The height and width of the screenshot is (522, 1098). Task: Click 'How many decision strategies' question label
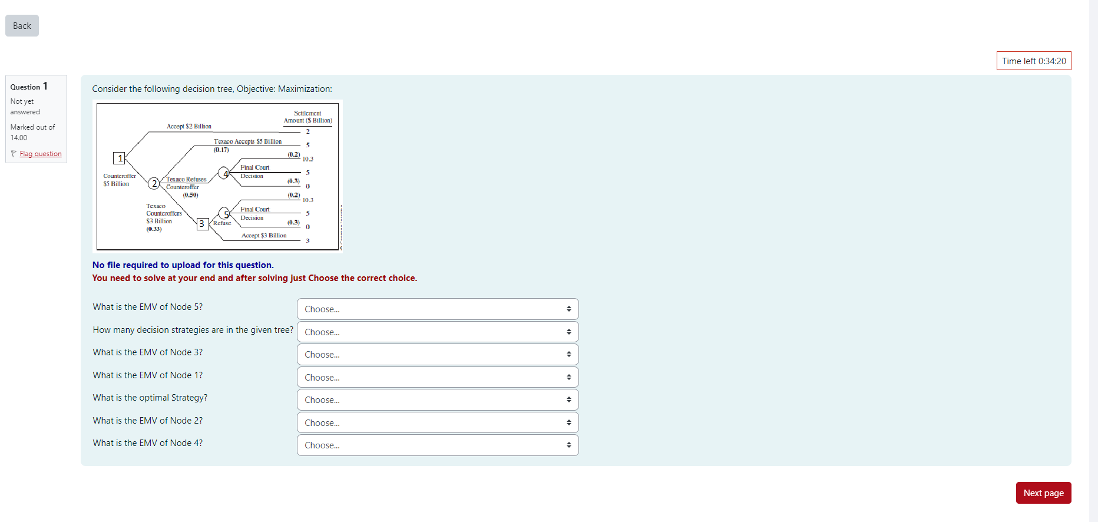pos(193,330)
